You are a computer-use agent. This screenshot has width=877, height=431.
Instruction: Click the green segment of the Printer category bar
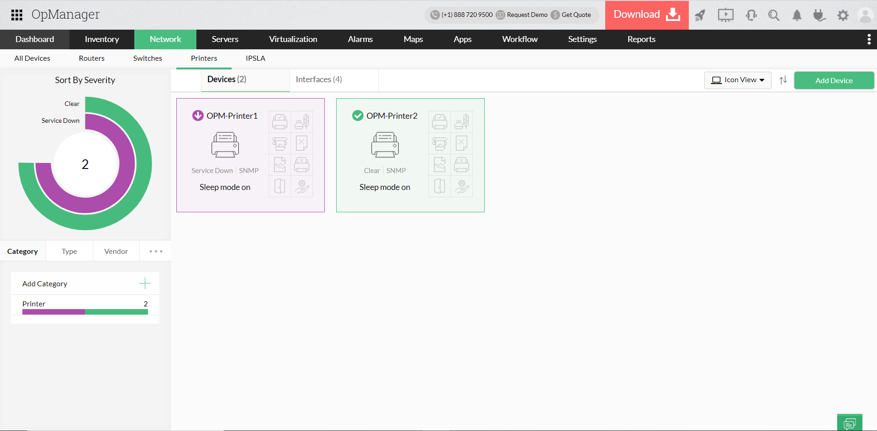[x=116, y=312]
